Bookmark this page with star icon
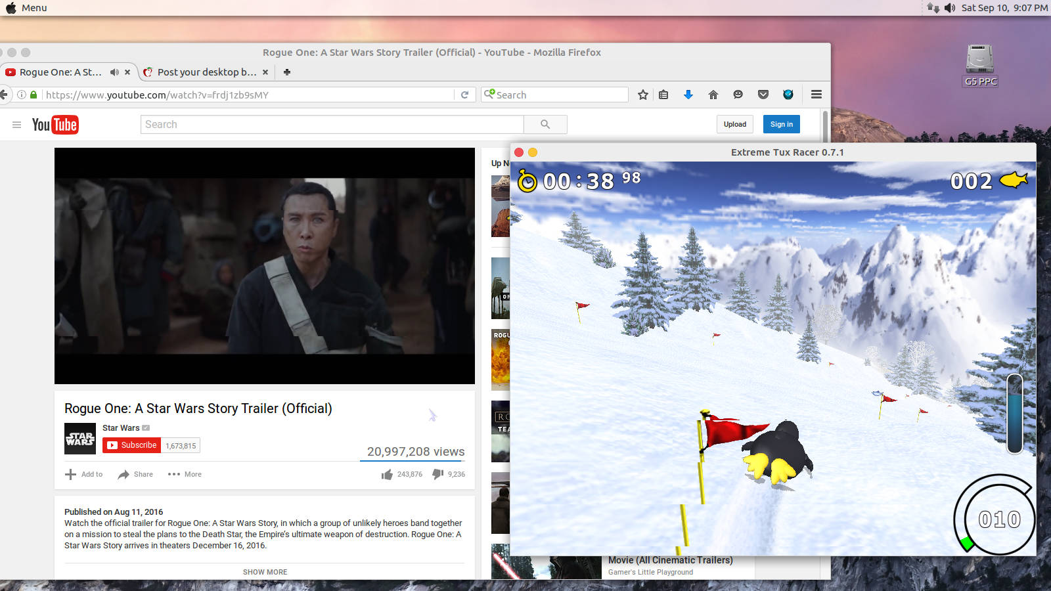The height and width of the screenshot is (591, 1051). pyautogui.click(x=643, y=95)
